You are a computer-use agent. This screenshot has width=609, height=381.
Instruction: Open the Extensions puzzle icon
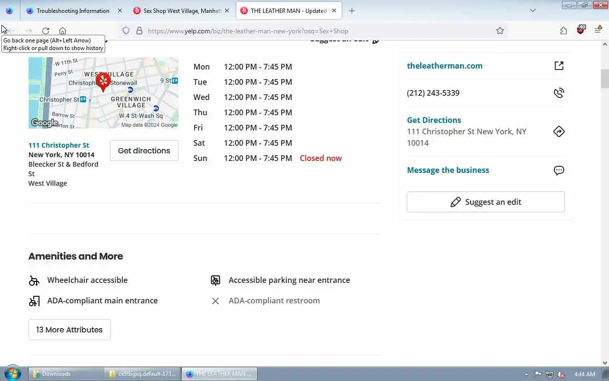click(563, 31)
